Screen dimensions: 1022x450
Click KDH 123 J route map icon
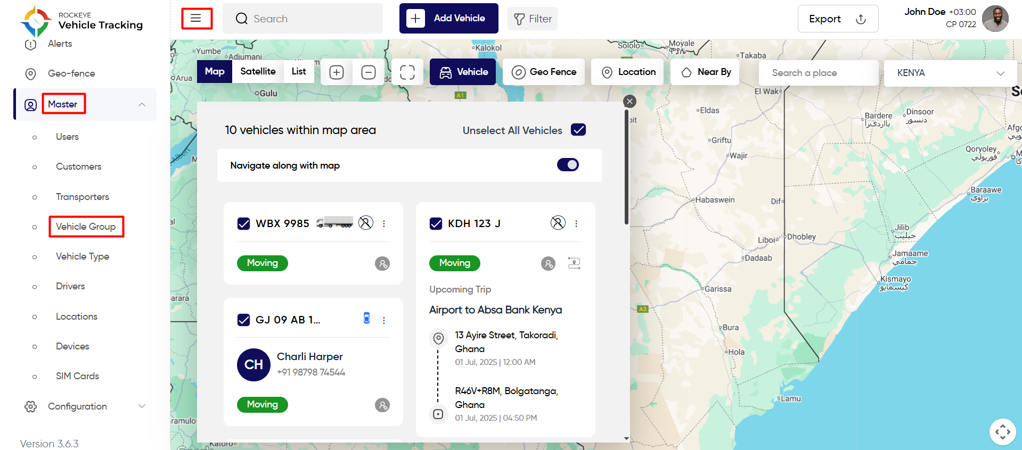pyautogui.click(x=574, y=263)
